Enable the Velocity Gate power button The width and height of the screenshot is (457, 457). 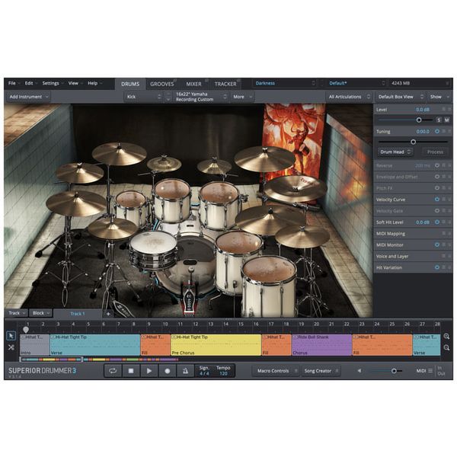437,211
